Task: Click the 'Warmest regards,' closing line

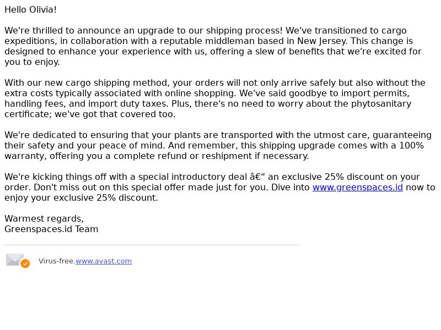Action: click(44, 218)
